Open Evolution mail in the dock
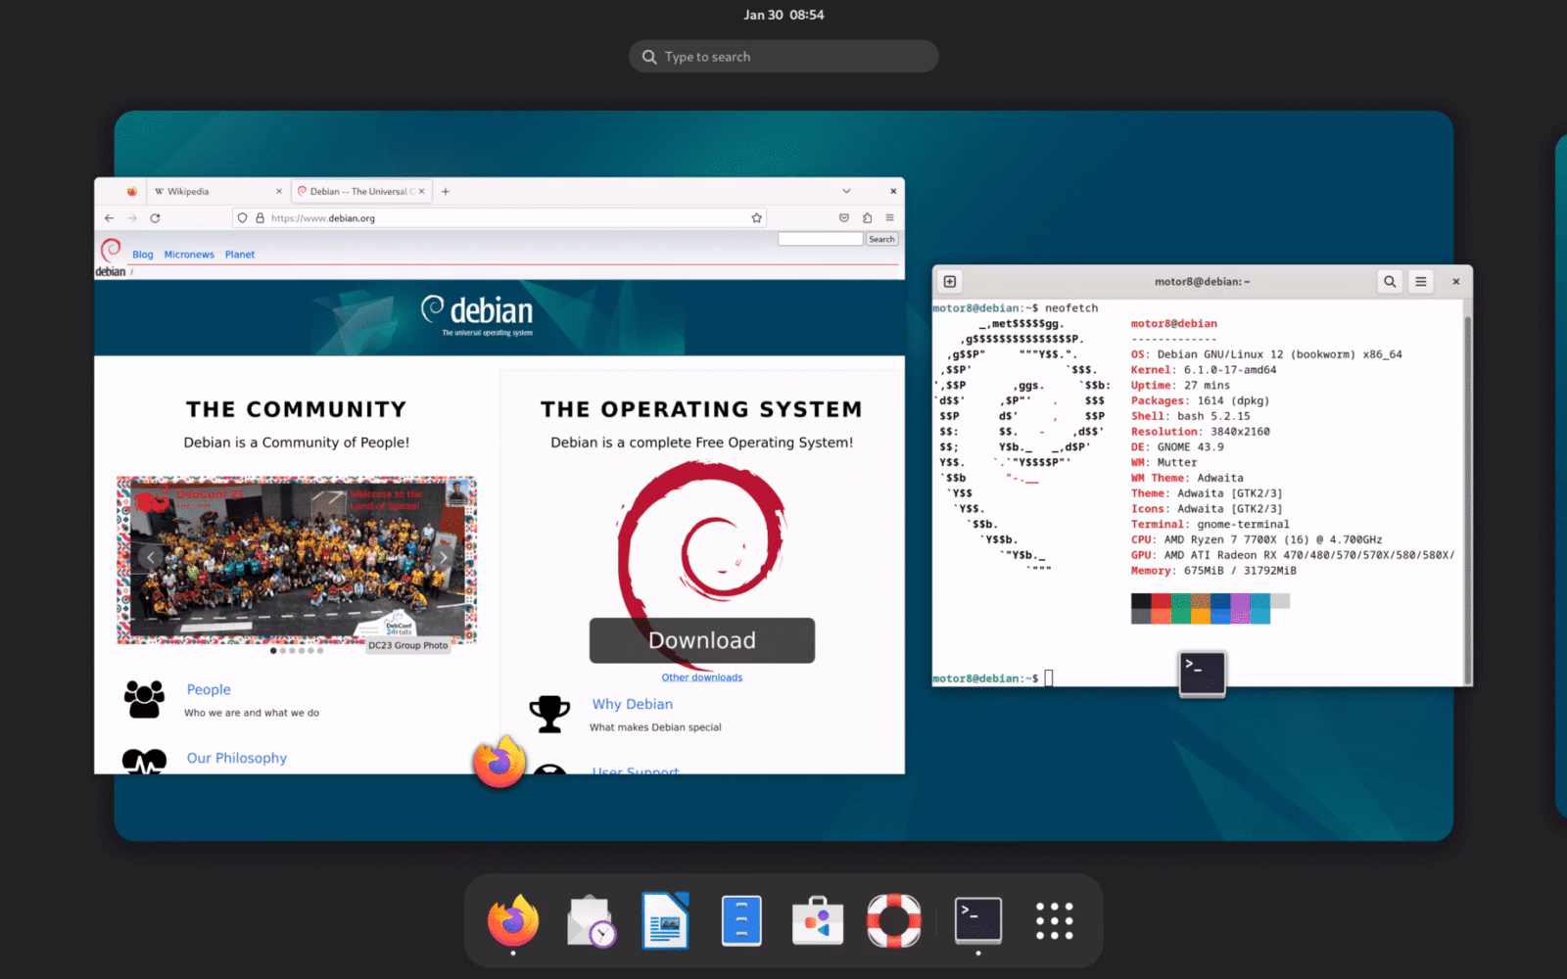1567x979 pixels. 591,921
